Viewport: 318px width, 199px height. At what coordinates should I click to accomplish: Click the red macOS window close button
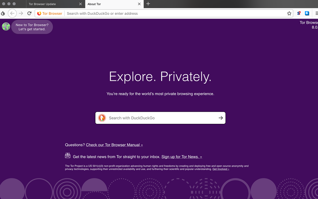4,4
